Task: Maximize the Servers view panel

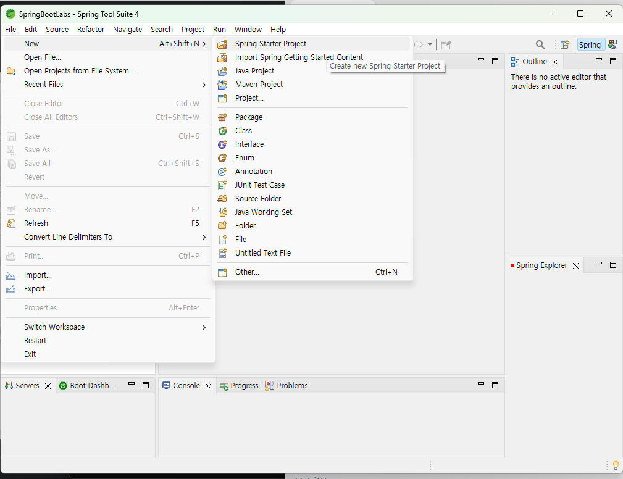Action: point(146,385)
